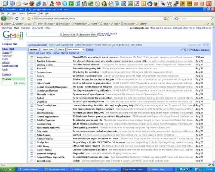Click the Archive button

point(34,49)
